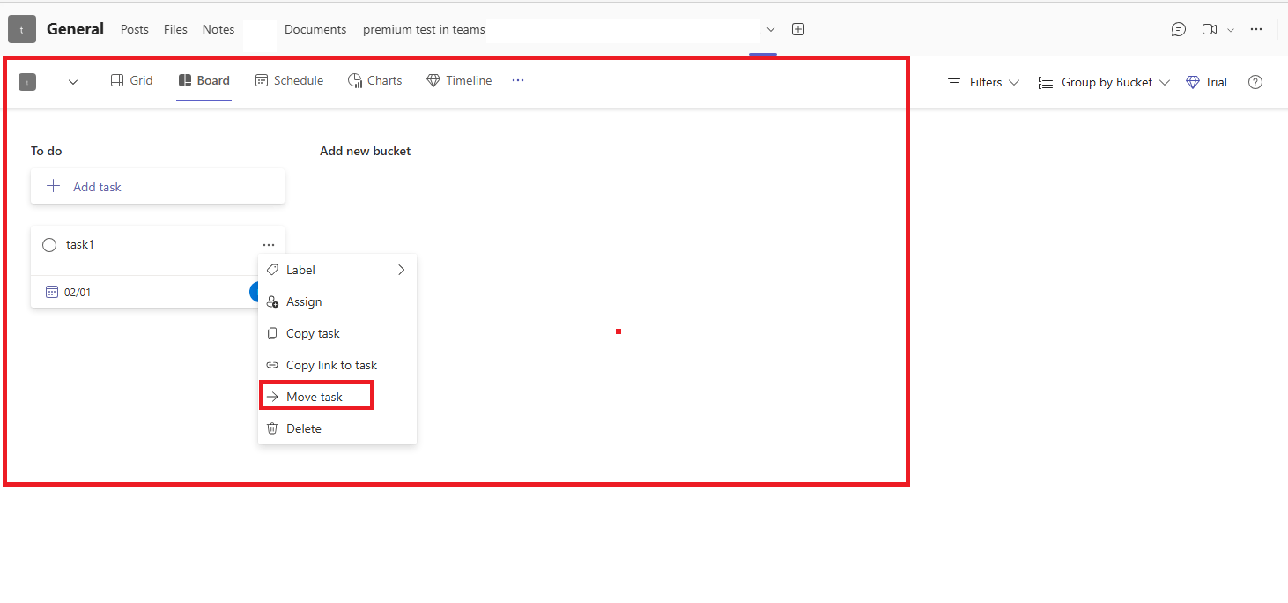
Task: Click the General team avatar icon
Action: [x=22, y=29]
